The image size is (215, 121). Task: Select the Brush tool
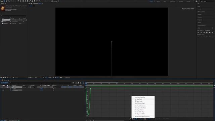[x=30, y=1]
